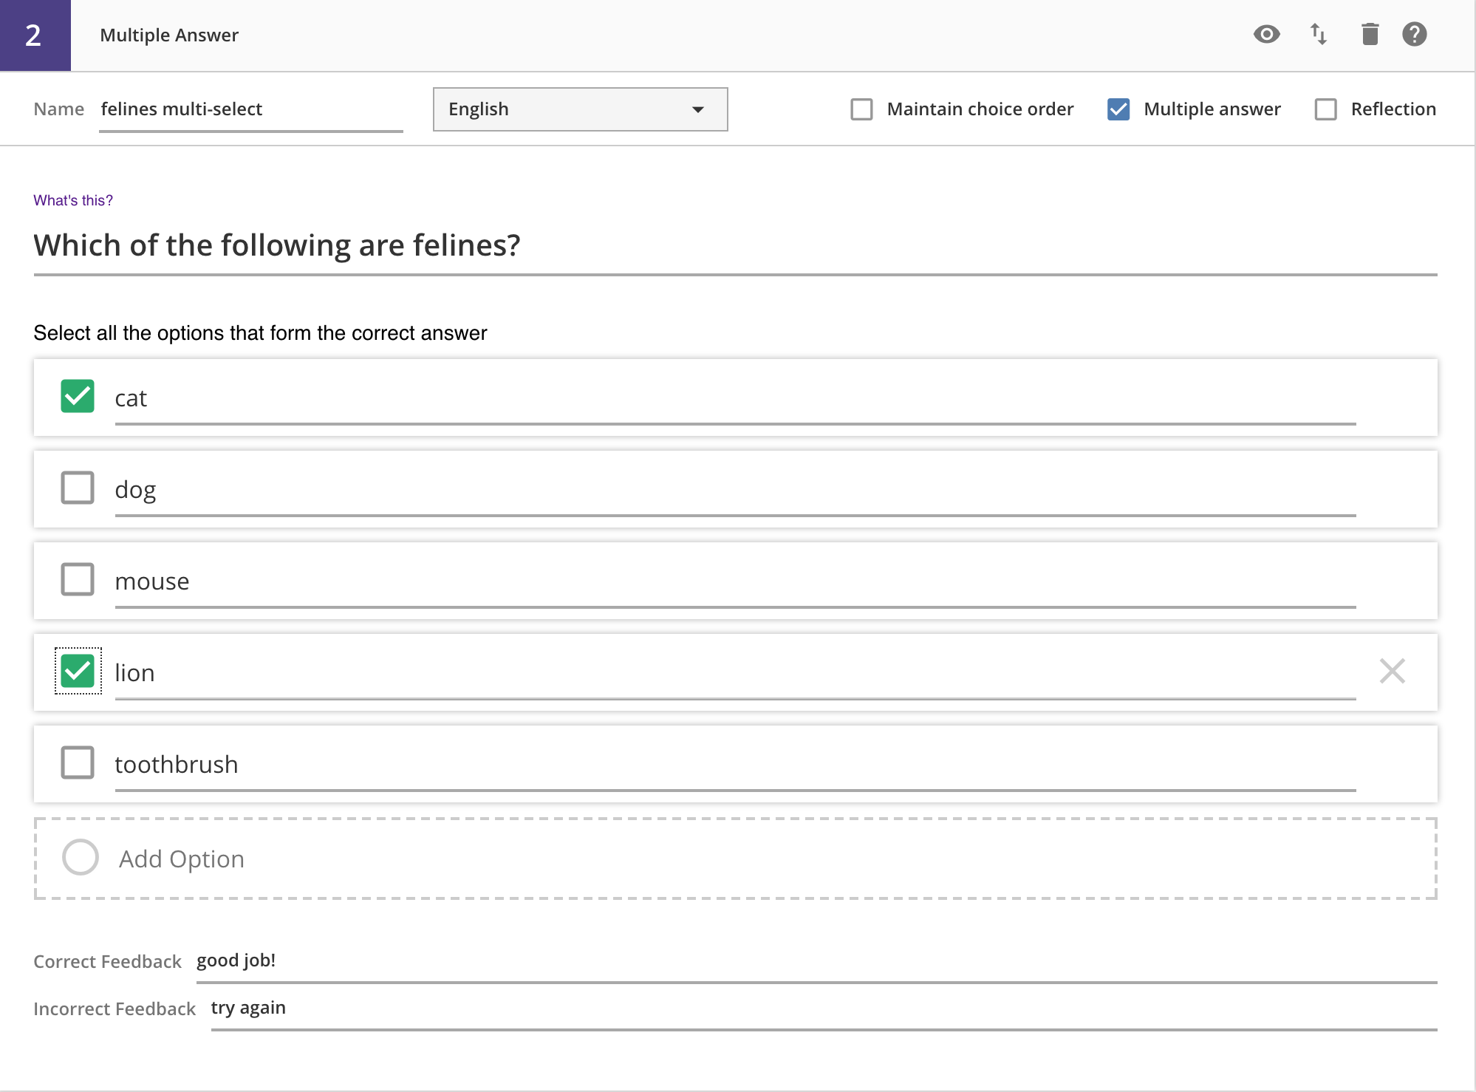The height and width of the screenshot is (1092, 1476).
Task: Open the English language dropdown
Action: pos(580,109)
